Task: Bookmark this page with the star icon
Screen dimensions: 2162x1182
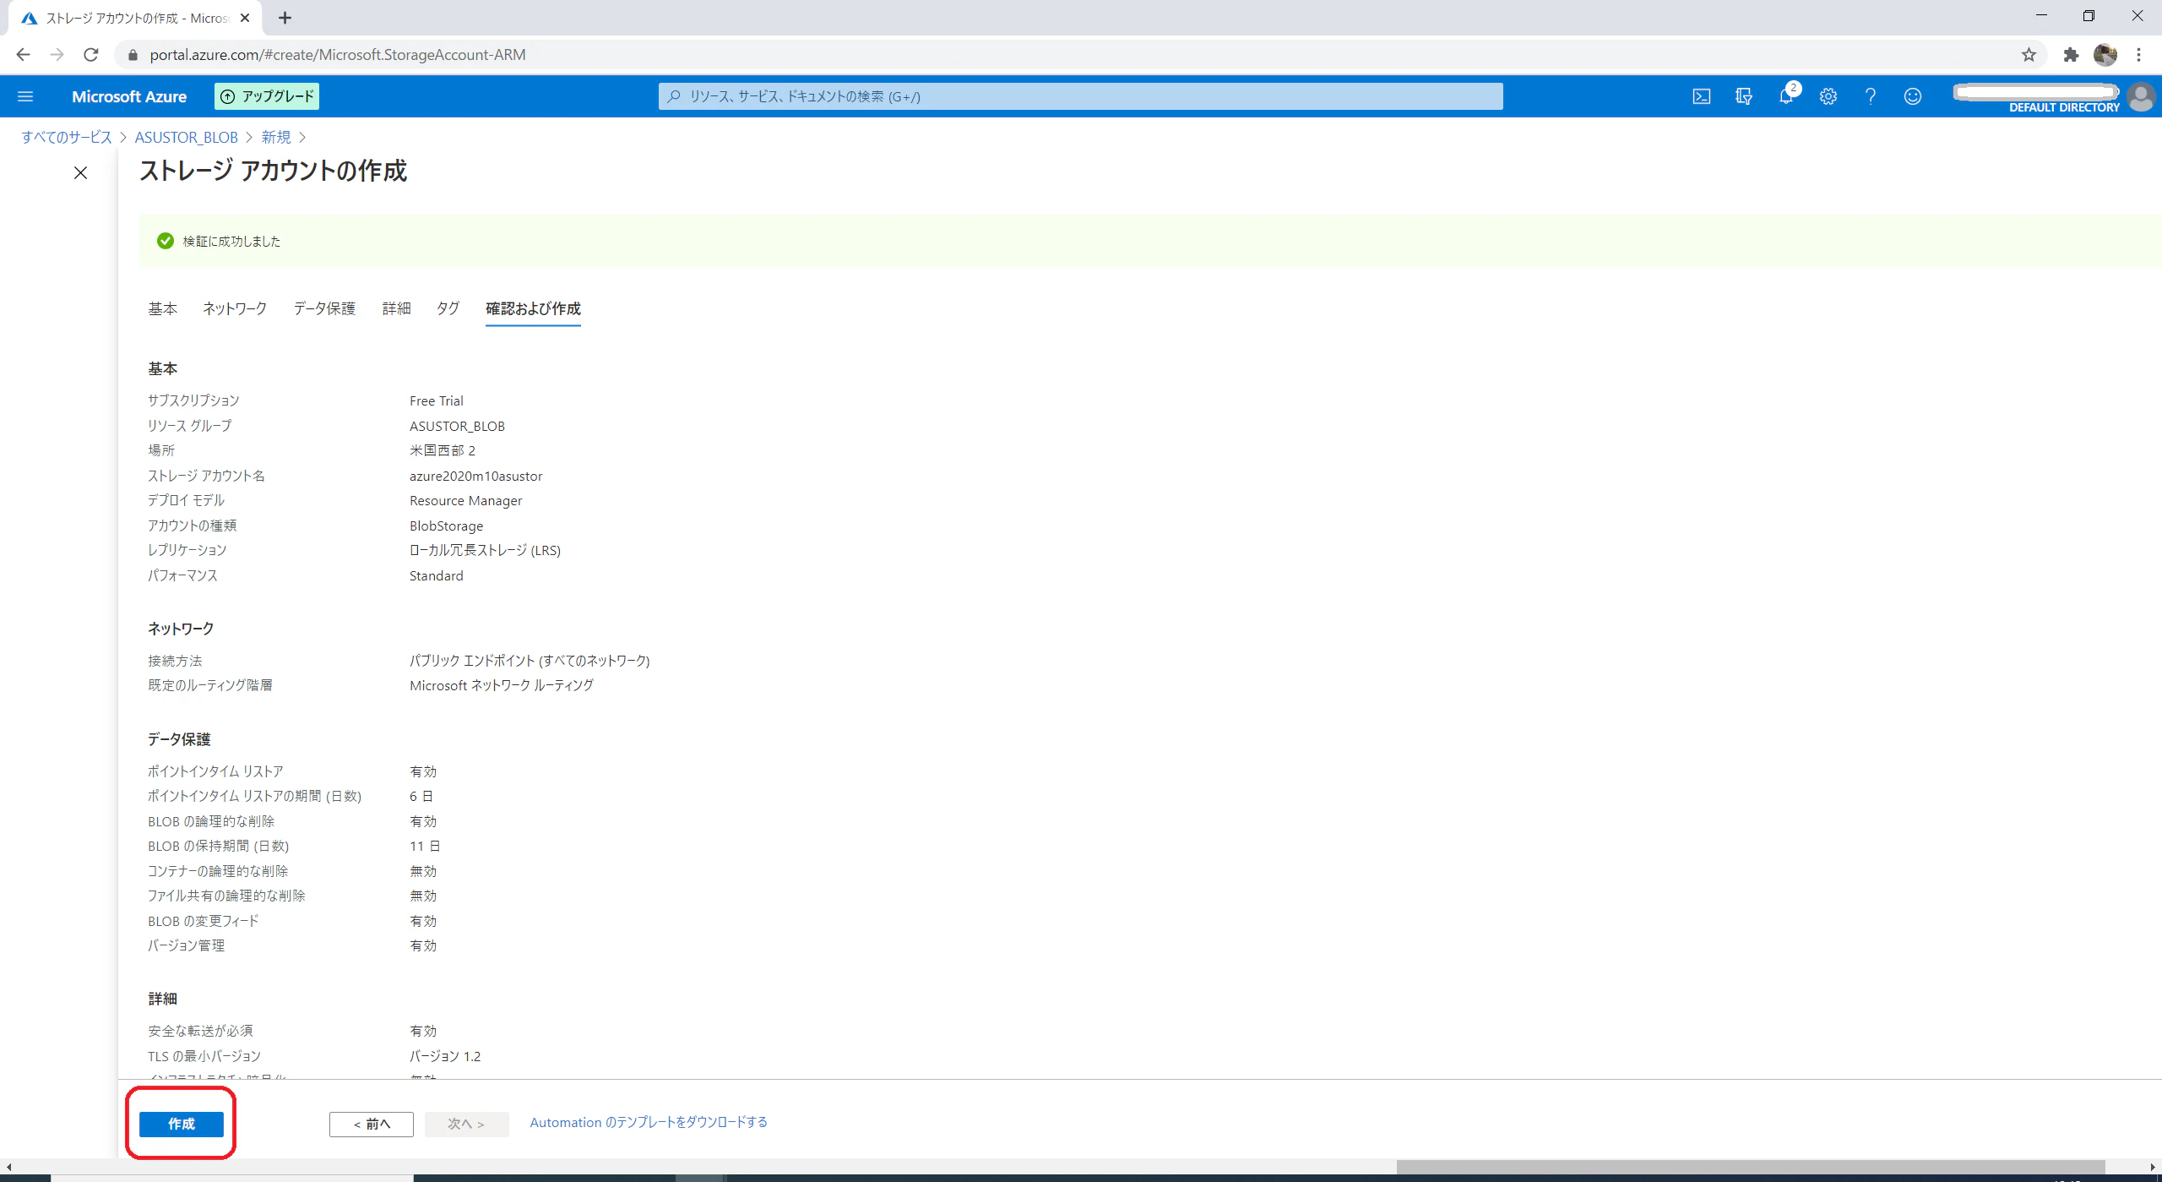Action: 2029,55
